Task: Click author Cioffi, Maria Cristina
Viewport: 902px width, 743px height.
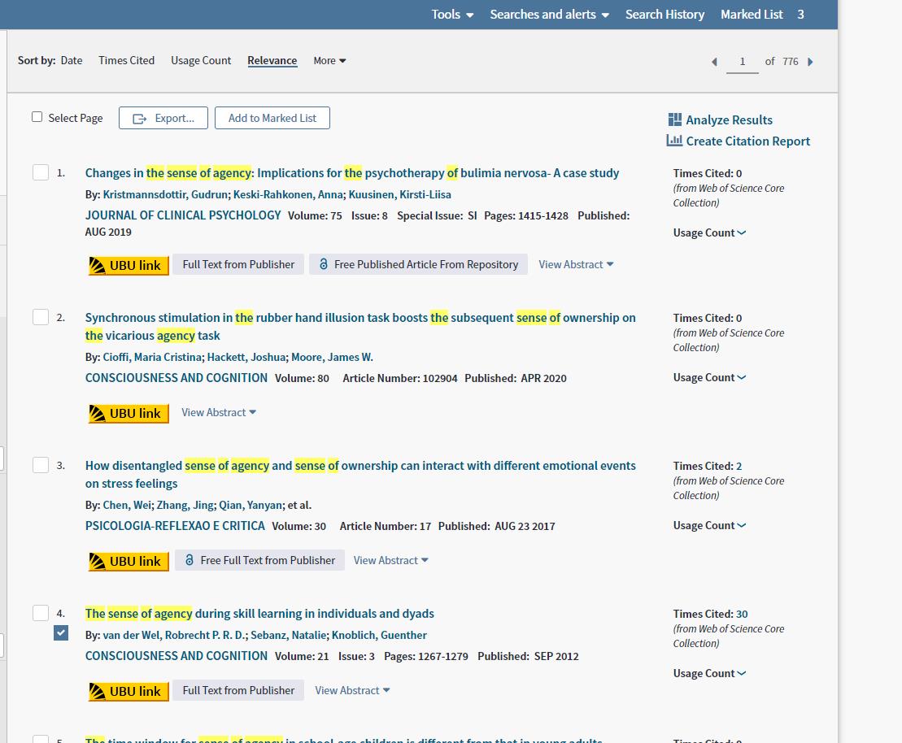Action: point(152,357)
